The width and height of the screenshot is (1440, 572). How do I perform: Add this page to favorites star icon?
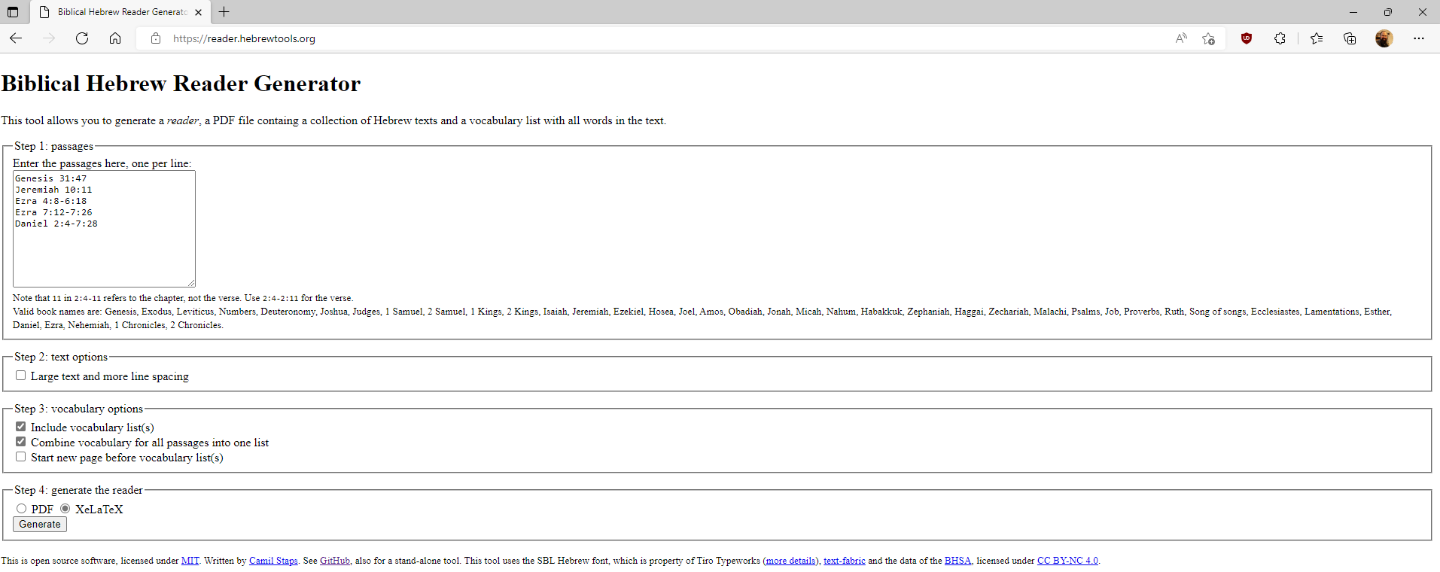point(1209,38)
